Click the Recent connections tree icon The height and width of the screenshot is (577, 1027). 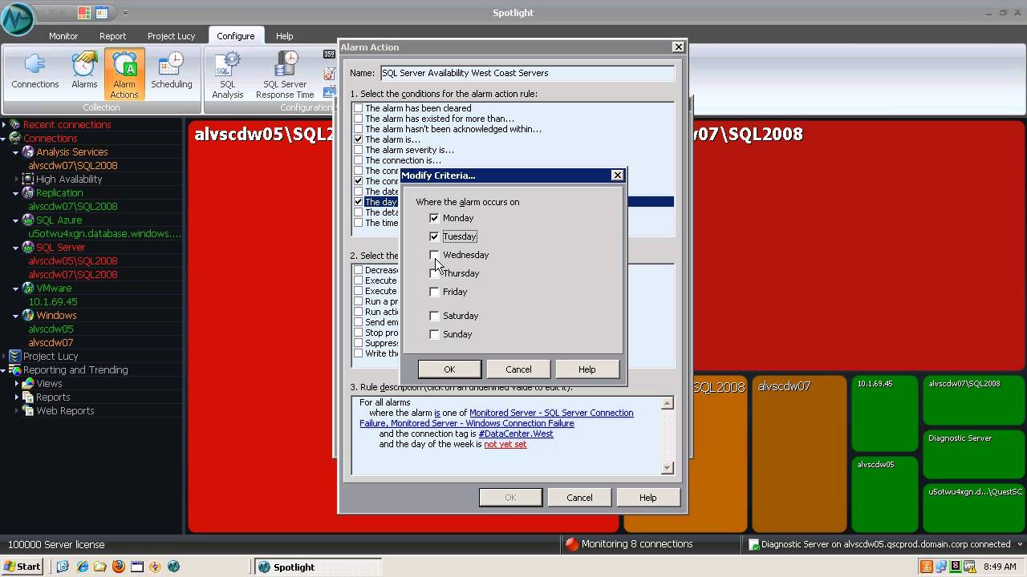click(x=14, y=125)
